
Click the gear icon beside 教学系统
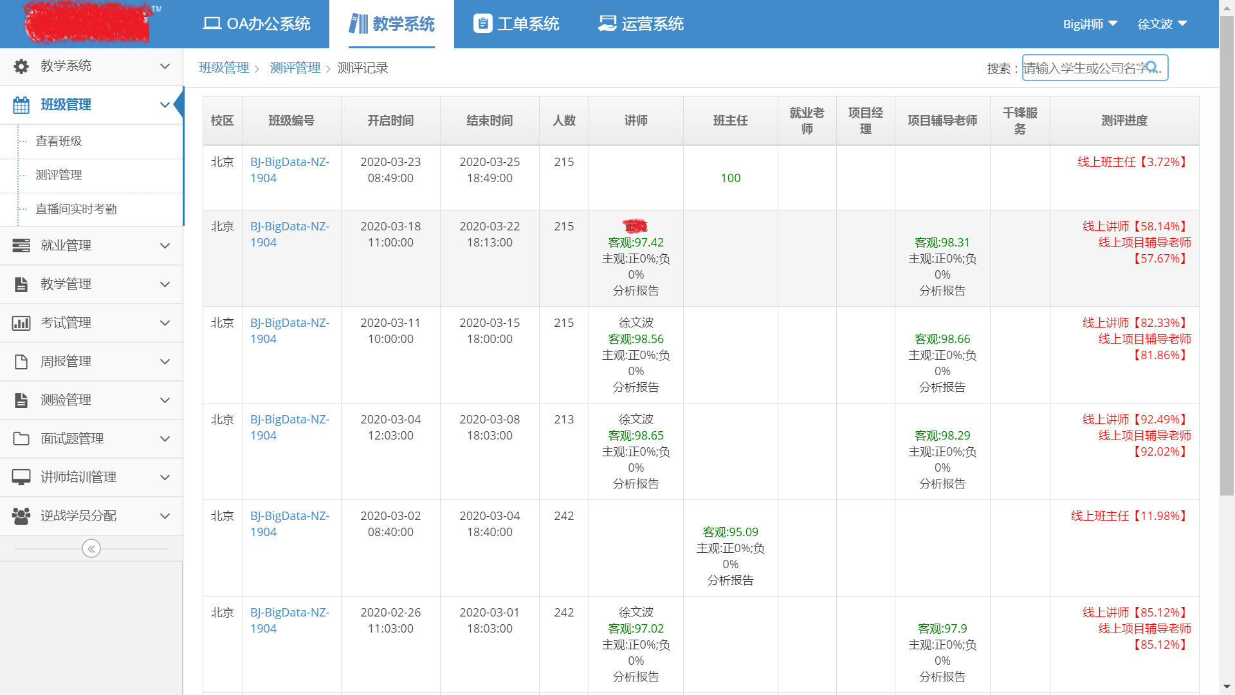(x=21, y=66)
